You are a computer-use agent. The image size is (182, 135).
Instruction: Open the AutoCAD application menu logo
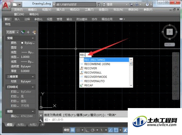[x=6, y=6]
